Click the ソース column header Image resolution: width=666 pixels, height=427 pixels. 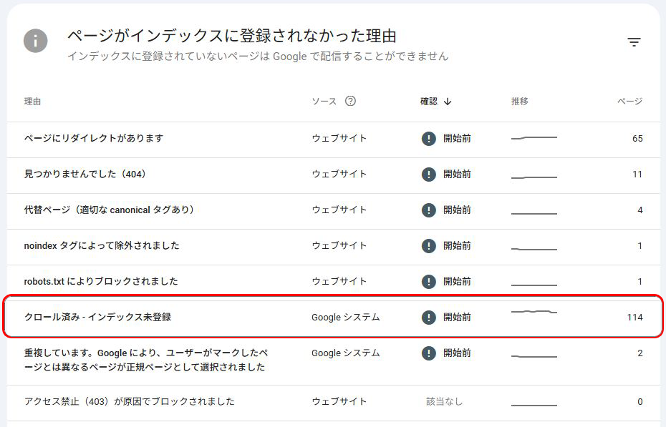tap(324, 102)
